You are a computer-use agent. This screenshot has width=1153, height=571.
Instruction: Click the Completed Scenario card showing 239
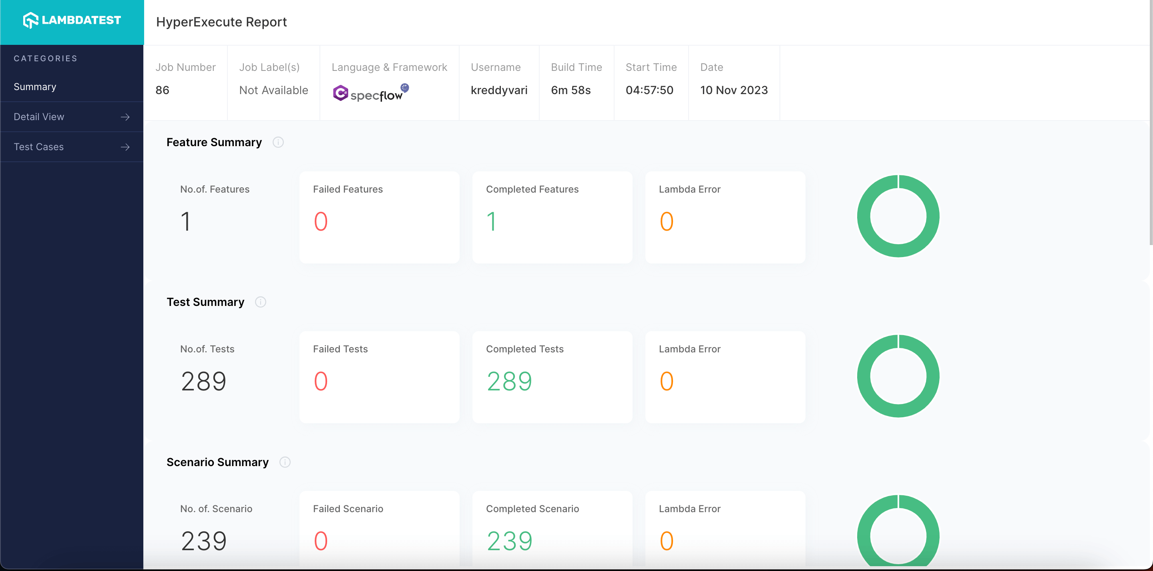(x=552, y=529)
